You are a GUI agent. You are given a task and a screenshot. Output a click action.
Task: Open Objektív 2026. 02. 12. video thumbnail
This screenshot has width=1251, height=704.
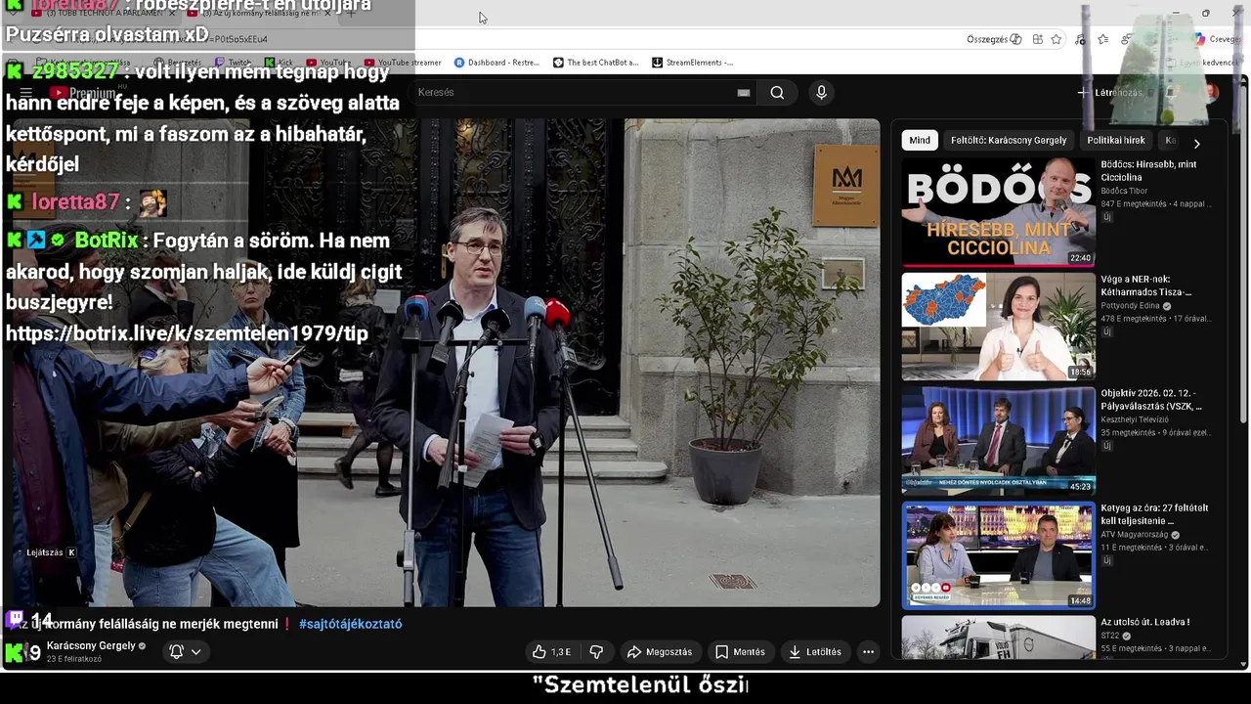click(998, 441)
